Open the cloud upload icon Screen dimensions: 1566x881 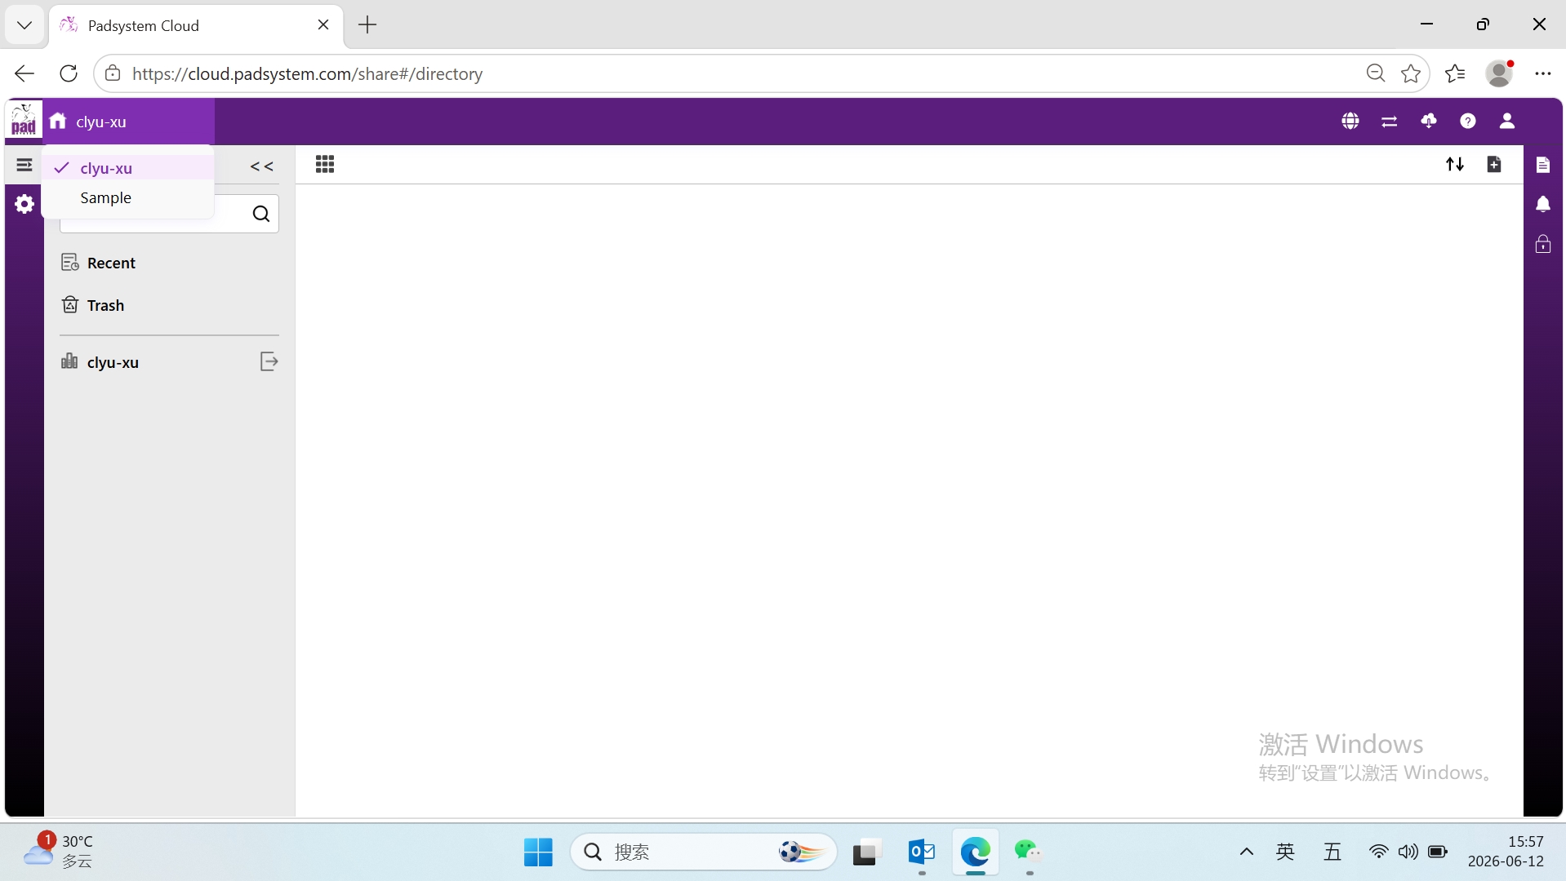tap(1429, 122)
